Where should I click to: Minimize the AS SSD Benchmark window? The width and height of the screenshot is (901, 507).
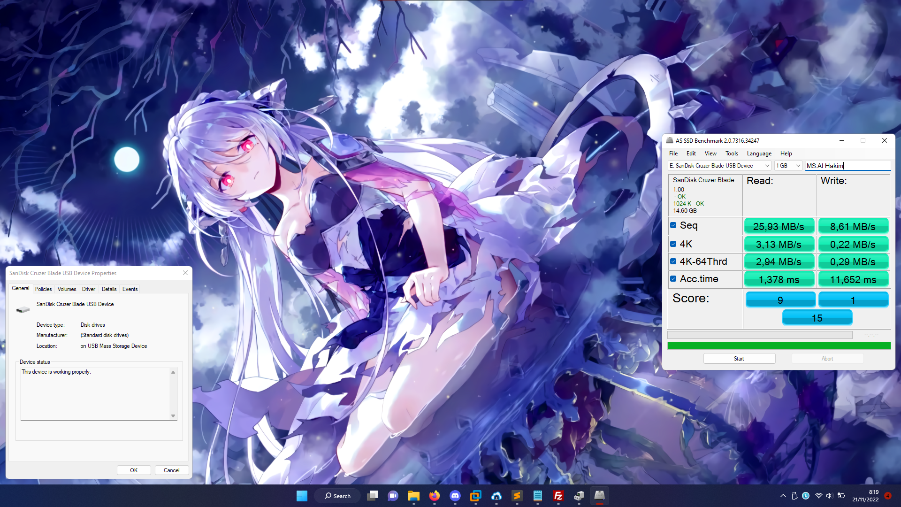pos(842,140)
